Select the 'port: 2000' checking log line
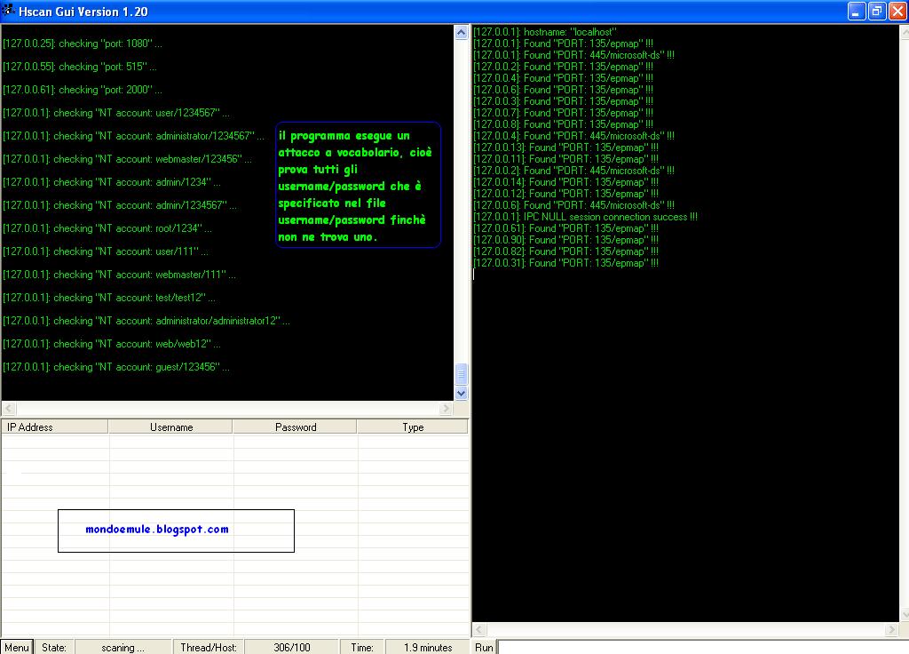This screenshot has width=909, height=654. (x=83, y=90)
